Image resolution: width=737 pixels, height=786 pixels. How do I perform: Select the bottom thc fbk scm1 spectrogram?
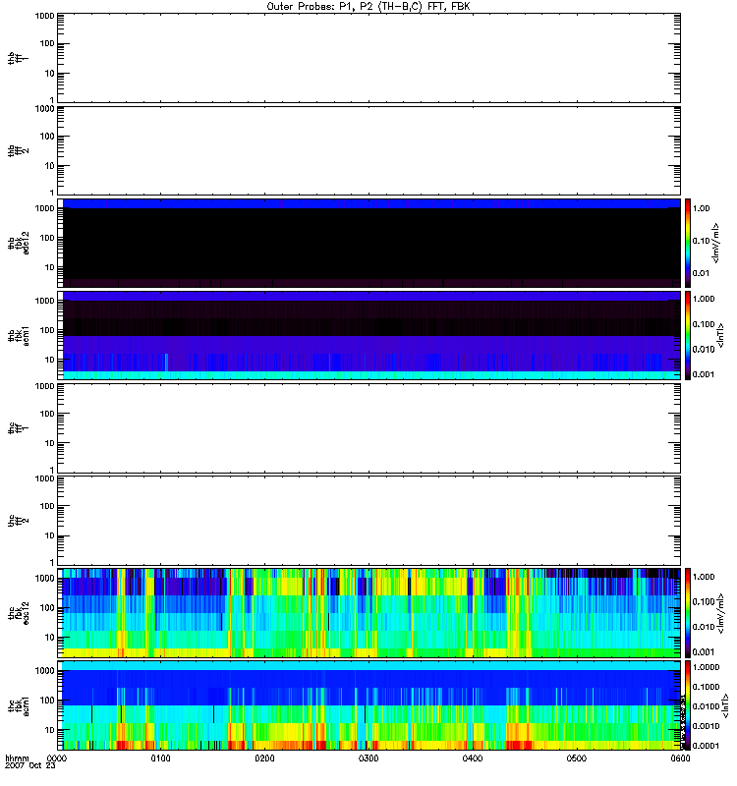pos(369,704)
